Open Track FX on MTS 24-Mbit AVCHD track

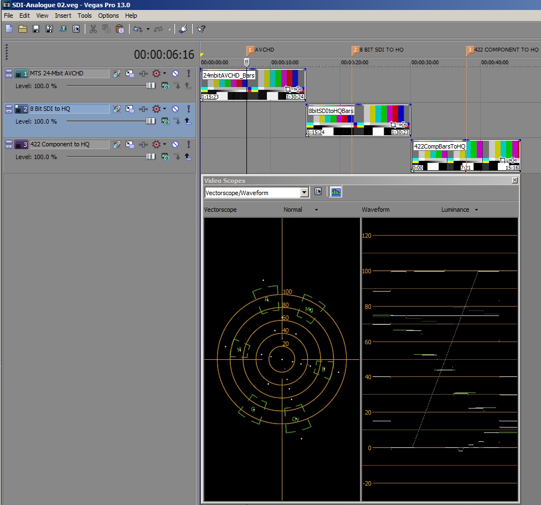point(156,73)
